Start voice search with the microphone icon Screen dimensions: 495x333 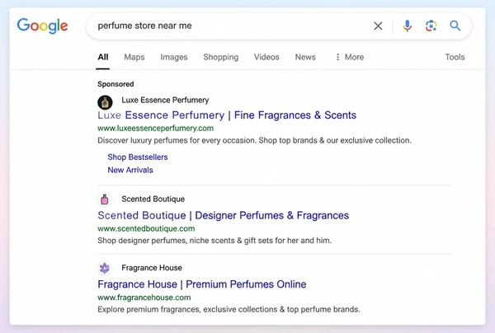408,26
